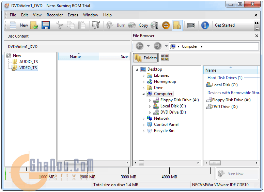Open the Help menu
Viewport: 264px width, 192px height.
pos(107,15)
